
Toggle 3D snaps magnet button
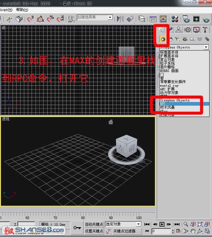click(30, 19)
